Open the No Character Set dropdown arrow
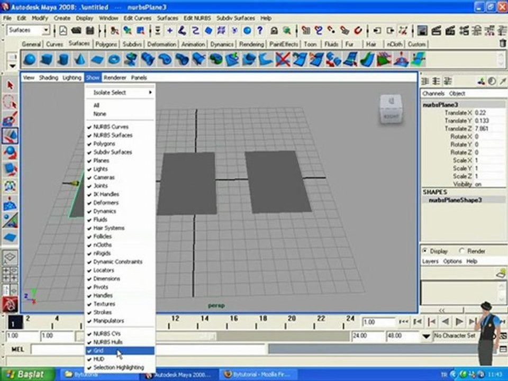 tap(427, 337)
